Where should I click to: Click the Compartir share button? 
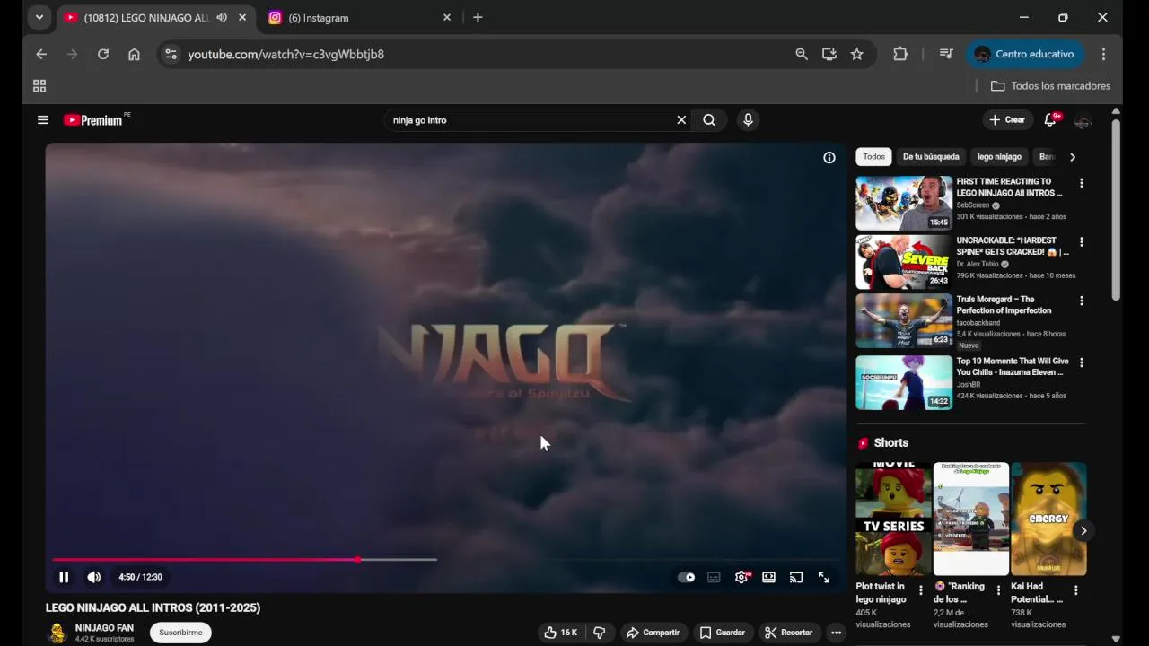(653, 633)
